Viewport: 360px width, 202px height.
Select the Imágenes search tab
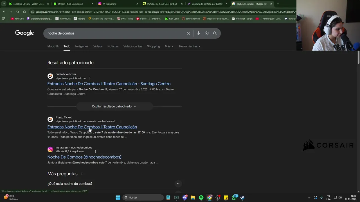click(x=82, y=46)
